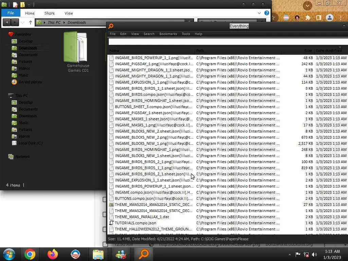Click the Everything search input field

point(228,41)
